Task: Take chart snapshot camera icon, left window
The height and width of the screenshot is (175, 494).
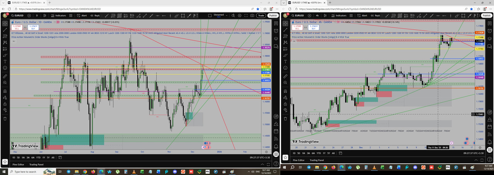Action: coord(252,15)
